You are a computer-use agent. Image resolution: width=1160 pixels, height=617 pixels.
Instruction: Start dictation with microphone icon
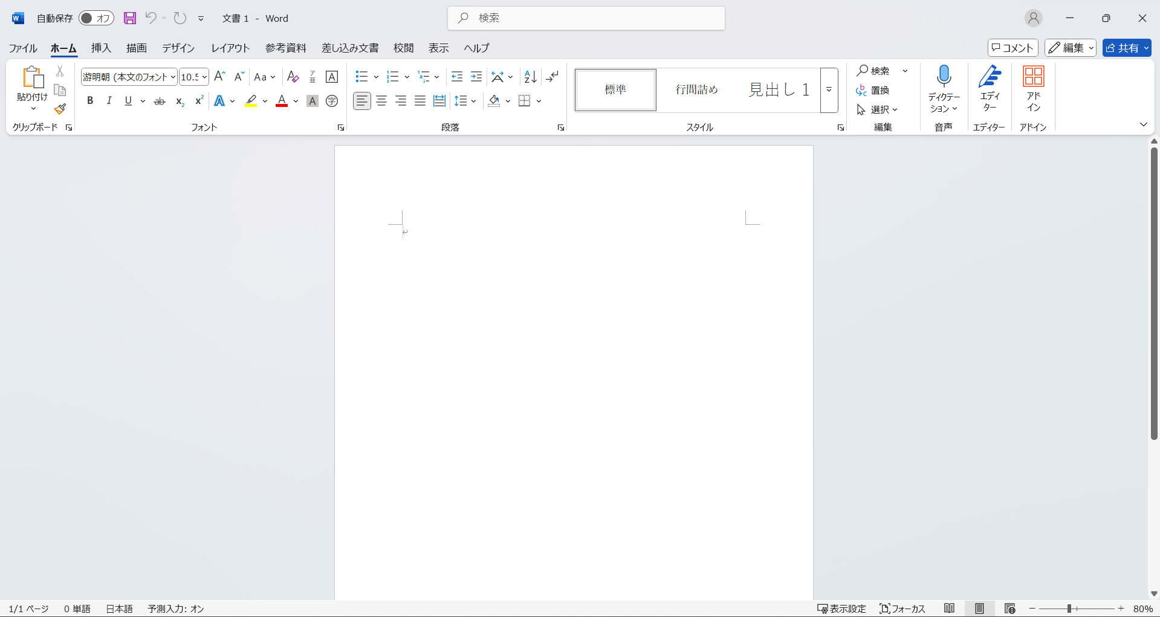(944, 77)
